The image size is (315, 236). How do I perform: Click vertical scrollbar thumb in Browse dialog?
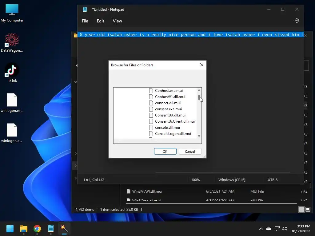pos(199,97)
